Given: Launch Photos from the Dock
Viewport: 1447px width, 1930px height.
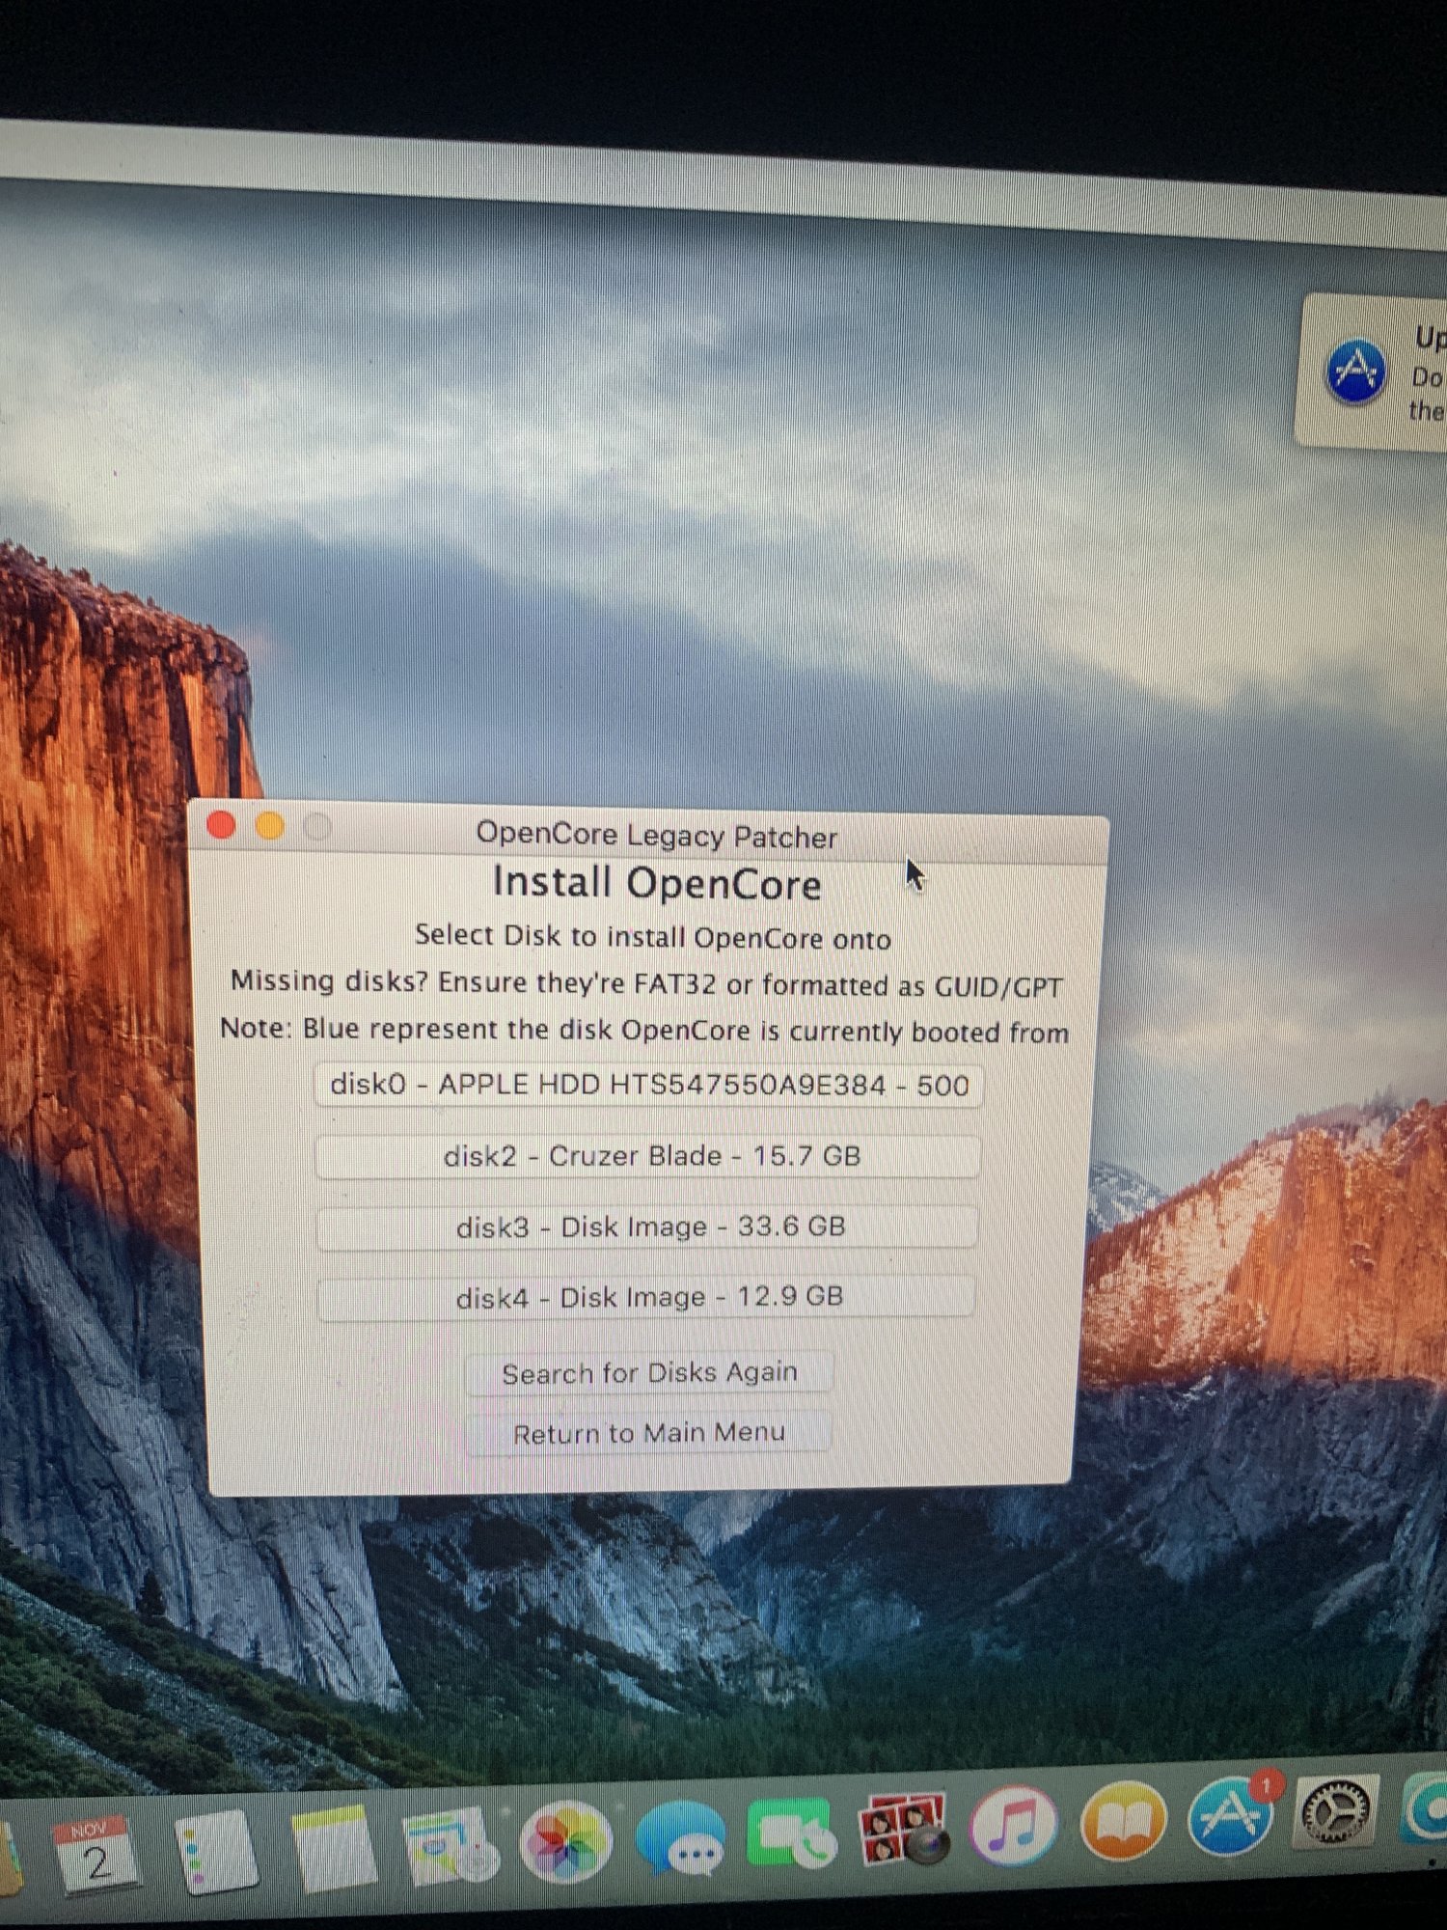Looking at the screenshot, I should point(565,1843).
